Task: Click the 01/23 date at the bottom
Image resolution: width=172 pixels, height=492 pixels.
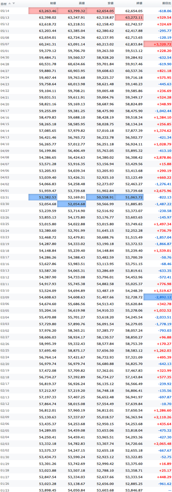Action: tap(5, 490)
